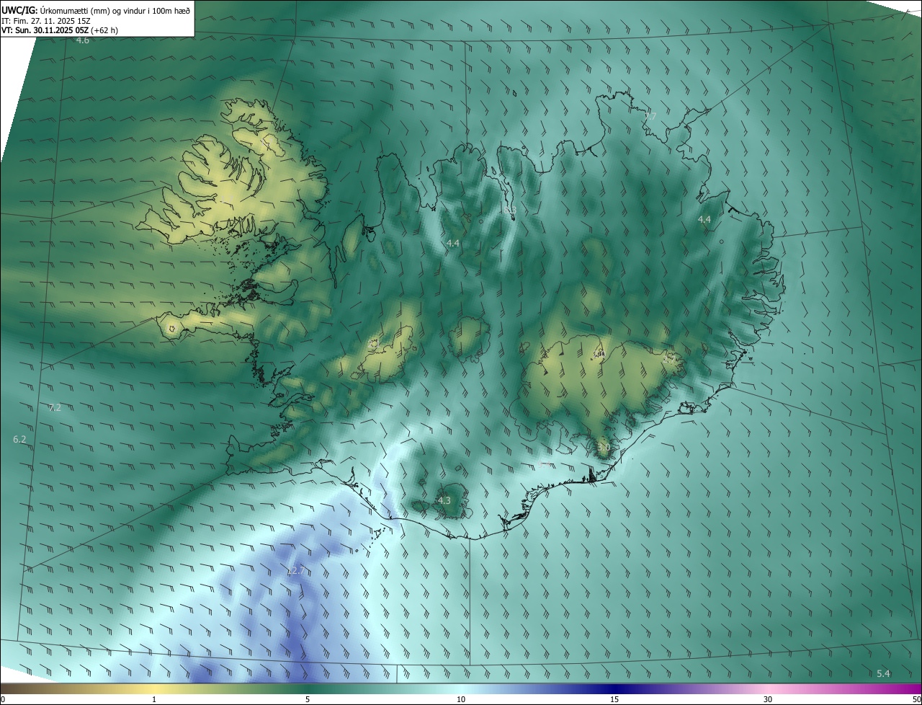The image size is (922, 705).
Task: Click the color scale tick labeled 30
Action: coord(768,699)
